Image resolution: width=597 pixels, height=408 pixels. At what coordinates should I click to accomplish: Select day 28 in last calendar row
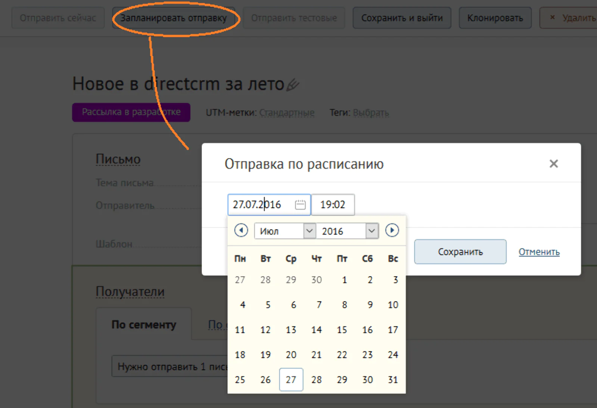point(317,380)
